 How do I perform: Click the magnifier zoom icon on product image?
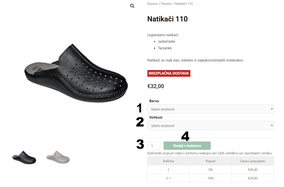(x=132, y=6)
